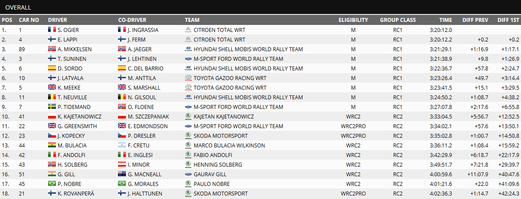
Task: Sort by the TIME column header
Action: point(445,20)
